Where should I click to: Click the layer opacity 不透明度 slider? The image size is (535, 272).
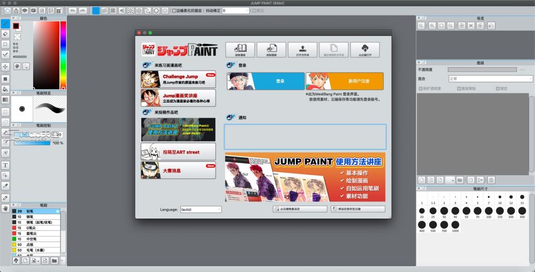coord(482,69)
